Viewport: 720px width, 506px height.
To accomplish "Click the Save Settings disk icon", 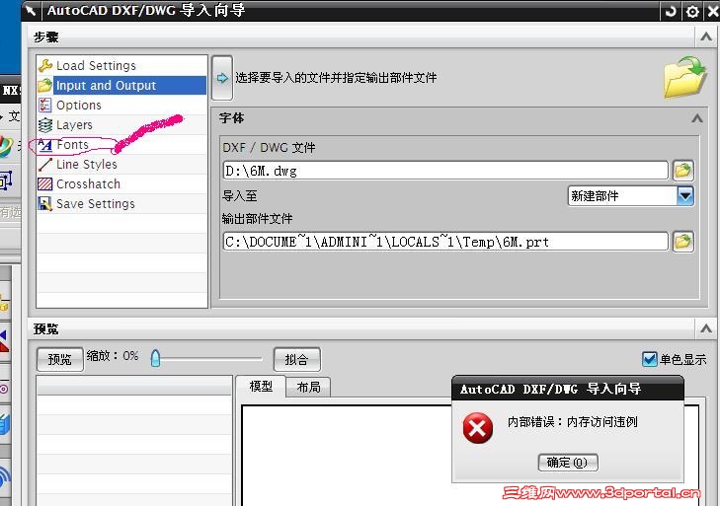I will point(45,204).
